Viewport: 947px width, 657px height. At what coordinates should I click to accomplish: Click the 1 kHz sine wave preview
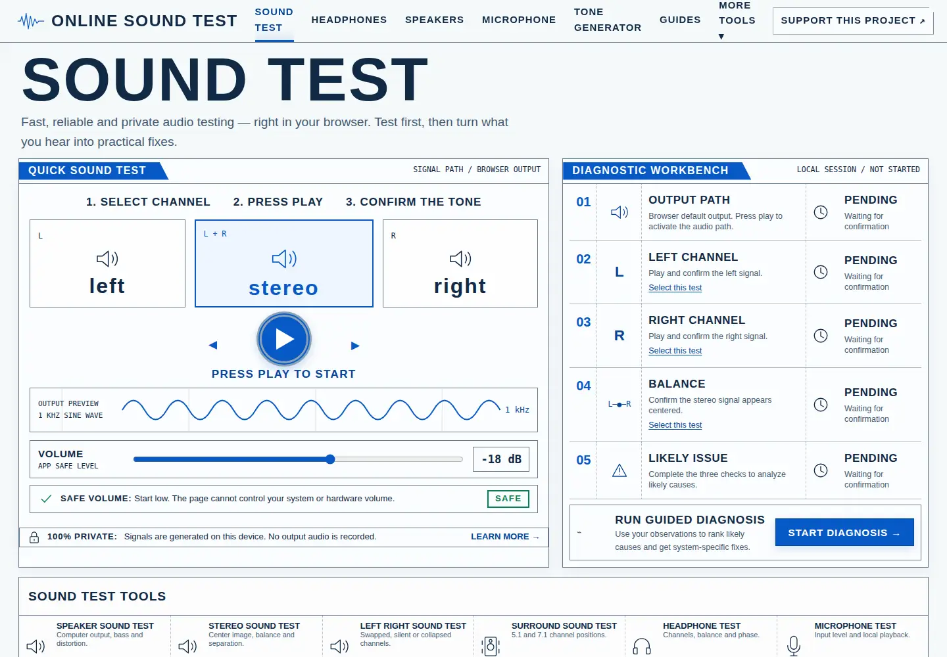tap(283, 410)
